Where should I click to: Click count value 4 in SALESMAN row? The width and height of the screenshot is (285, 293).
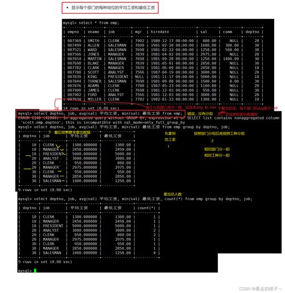(x=154, y=253)
